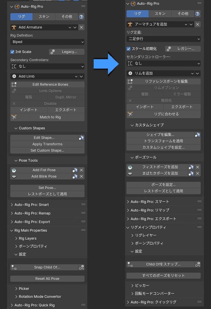Viewport: 211px width, 309px height.
Task: Click drag-handle dots on Auto-Rig Pro: Quick Rig
Action: pos(83,305)
